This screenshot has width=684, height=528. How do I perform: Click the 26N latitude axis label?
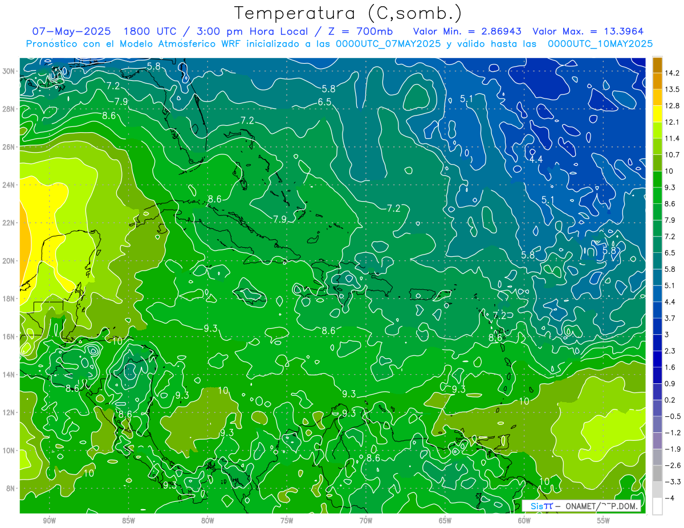pos(9,147)
